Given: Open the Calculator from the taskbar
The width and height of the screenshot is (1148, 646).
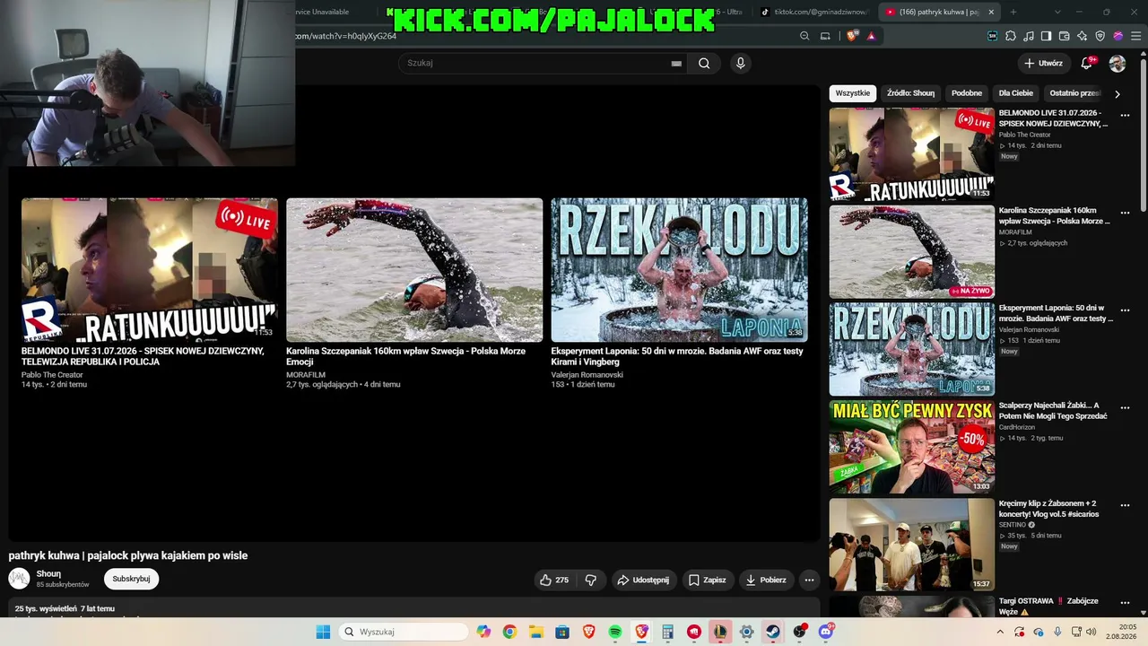Looking at the screenshot, I should click(x=668, y=632).
